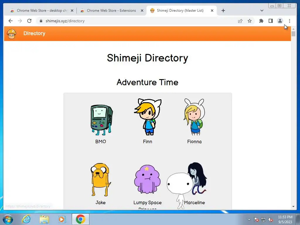Switch to Chrome Web Store Extensions tab
The width and height of the screenshot is (300, 225).
pyautogui.click(x=111, y=11)
